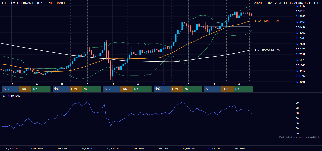
Task: Click RSI axis level 40
Action: pos(297,123)
